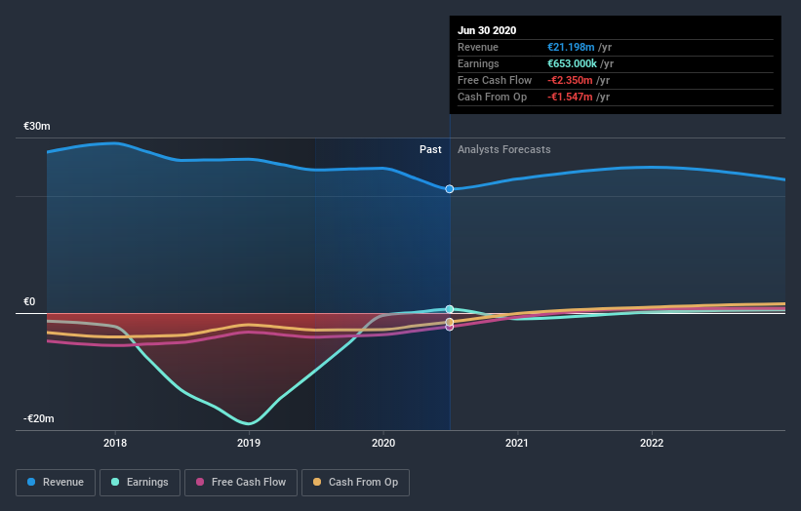Click the blue Revenue marker on the chart
The width and height of the screenshot is (801, 511).
tap(450, 189)
